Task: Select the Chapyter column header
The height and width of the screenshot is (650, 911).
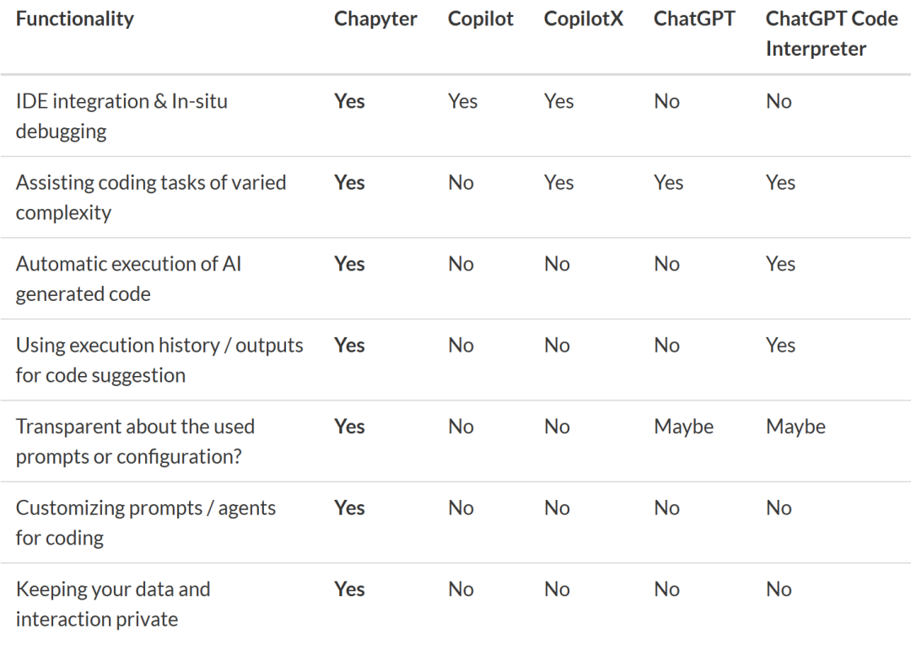Action: coord(375,19)
